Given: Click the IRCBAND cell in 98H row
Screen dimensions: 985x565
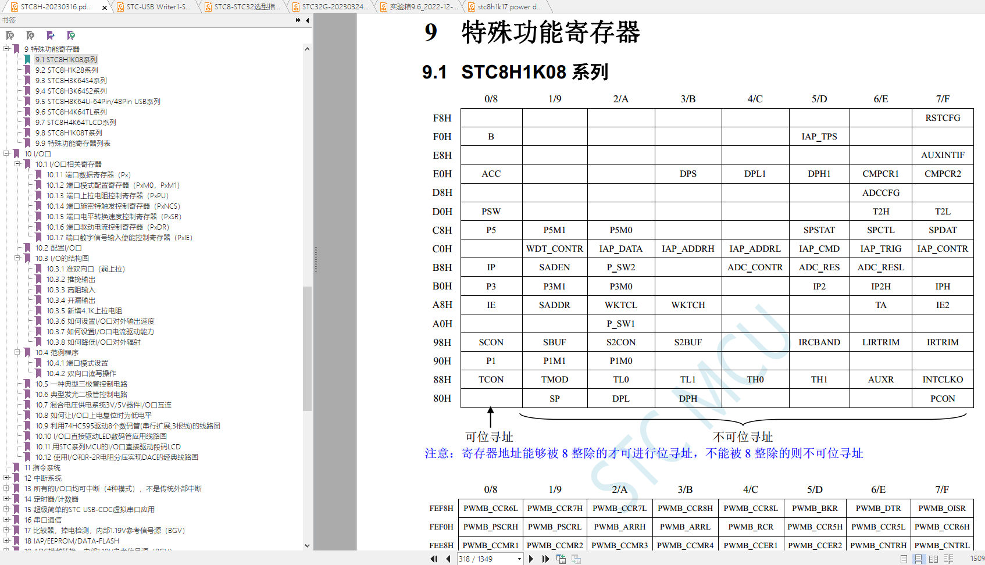Looking at the screenshot, I should coord(819,342).
